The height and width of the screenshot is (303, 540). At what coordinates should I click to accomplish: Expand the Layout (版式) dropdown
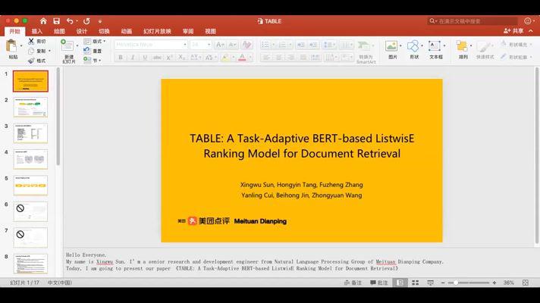pos(98,42)
